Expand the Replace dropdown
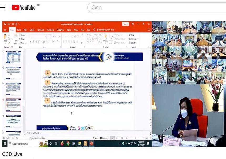Image resolution: width=226 pixels, height=159 pixels. click(x=133, y=39)
